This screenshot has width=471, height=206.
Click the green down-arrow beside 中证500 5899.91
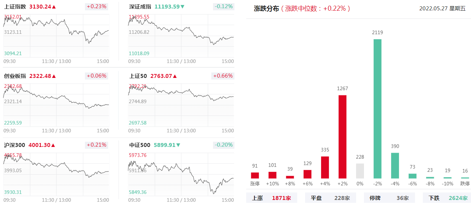[x=178, y=145]
